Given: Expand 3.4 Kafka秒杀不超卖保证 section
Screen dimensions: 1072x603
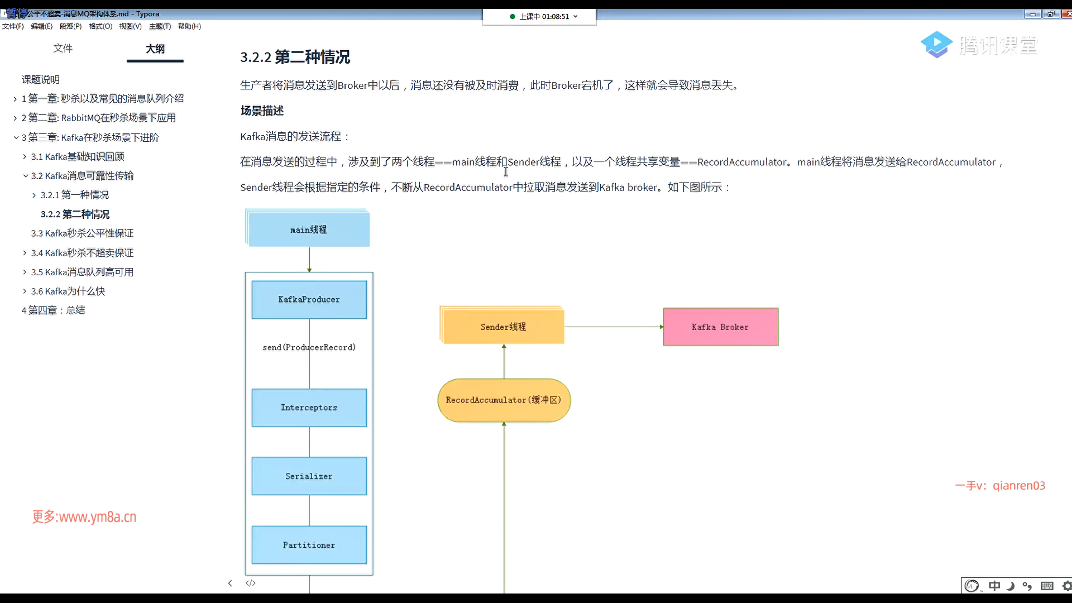Looking at the screenshot, I should [x=25, y=253].
